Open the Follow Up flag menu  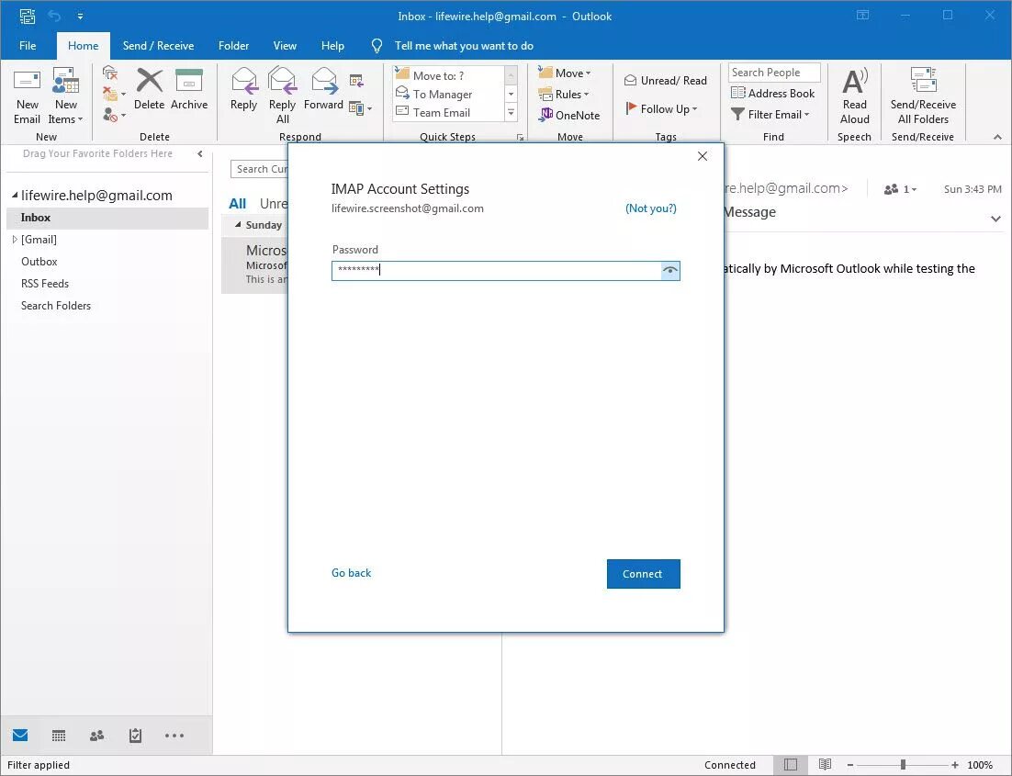point(661,109)
